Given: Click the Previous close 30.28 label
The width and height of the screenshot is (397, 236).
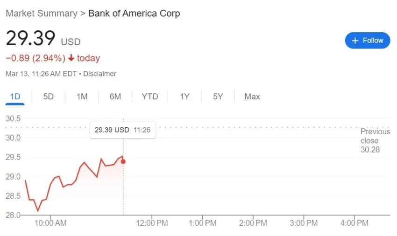Looking at the screenshot, I should tap(375, 140).
